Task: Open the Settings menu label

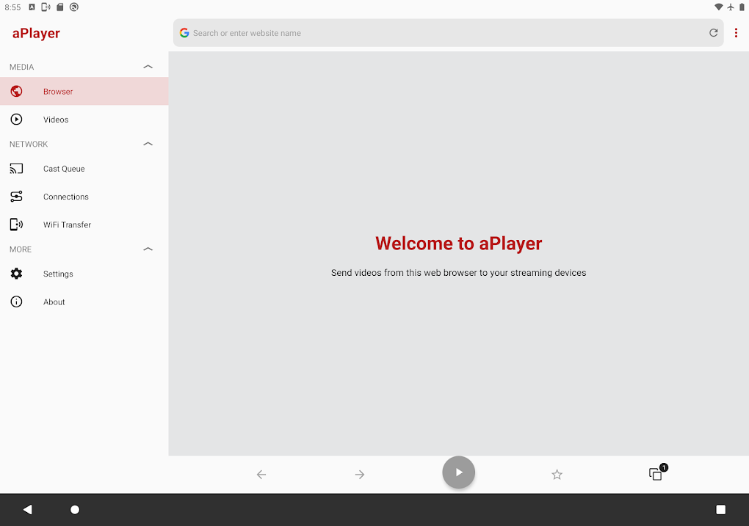Action: point(58,274)
